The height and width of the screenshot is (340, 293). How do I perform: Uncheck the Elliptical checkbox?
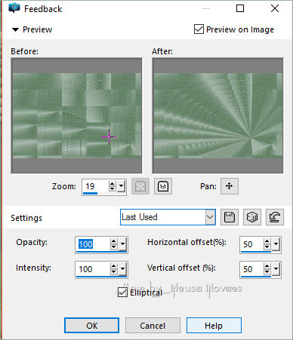(x=122, y=293)
